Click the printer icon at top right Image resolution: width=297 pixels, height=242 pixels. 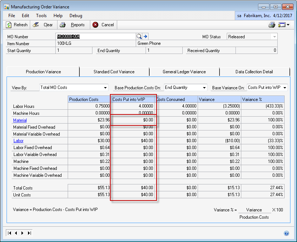[272, 25]
